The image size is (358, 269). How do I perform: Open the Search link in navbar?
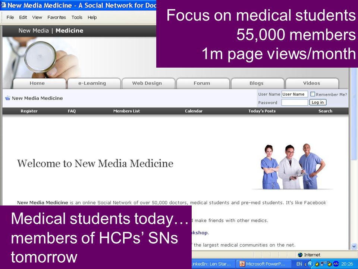tap(325, 111)
